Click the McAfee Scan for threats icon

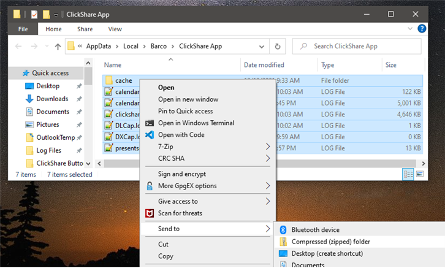click(x=149, y=213)
